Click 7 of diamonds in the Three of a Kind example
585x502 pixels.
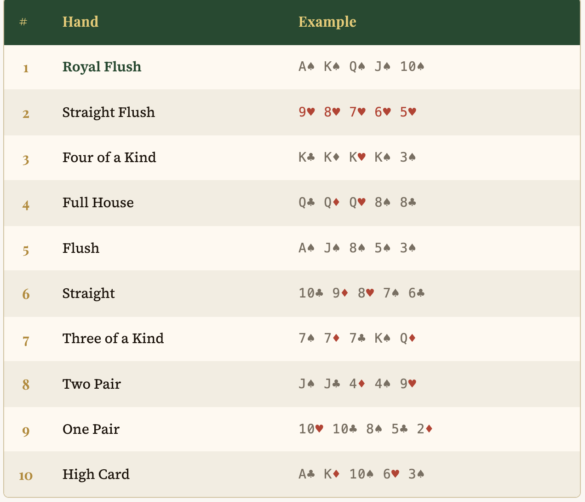(x=332, y=339)
